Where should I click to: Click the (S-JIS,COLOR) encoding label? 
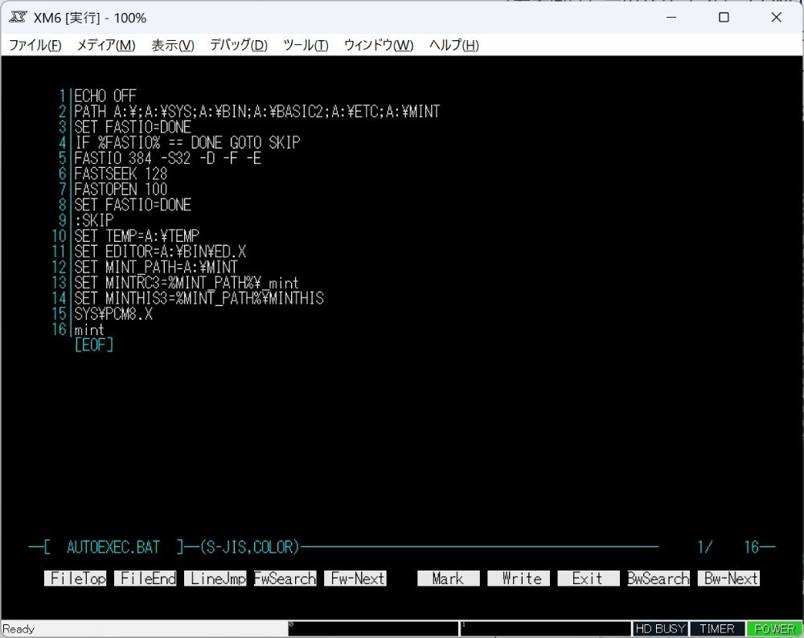click(x=249, y=547)
